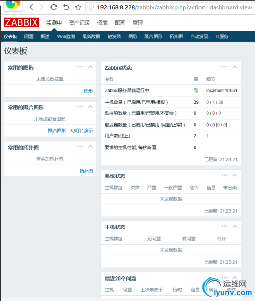Screen dimensions: 255x301
Task: Click the 监控项数量 row label
Action: (x=141, y=113)
